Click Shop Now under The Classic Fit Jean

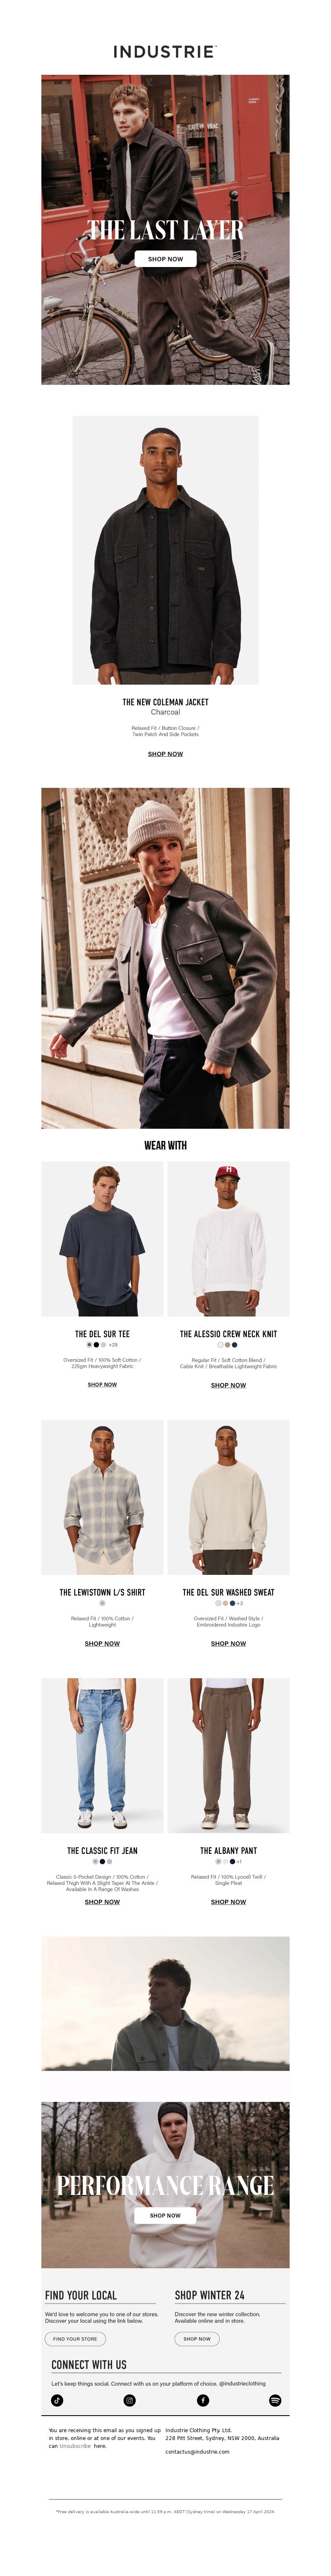click(102, 1901)
